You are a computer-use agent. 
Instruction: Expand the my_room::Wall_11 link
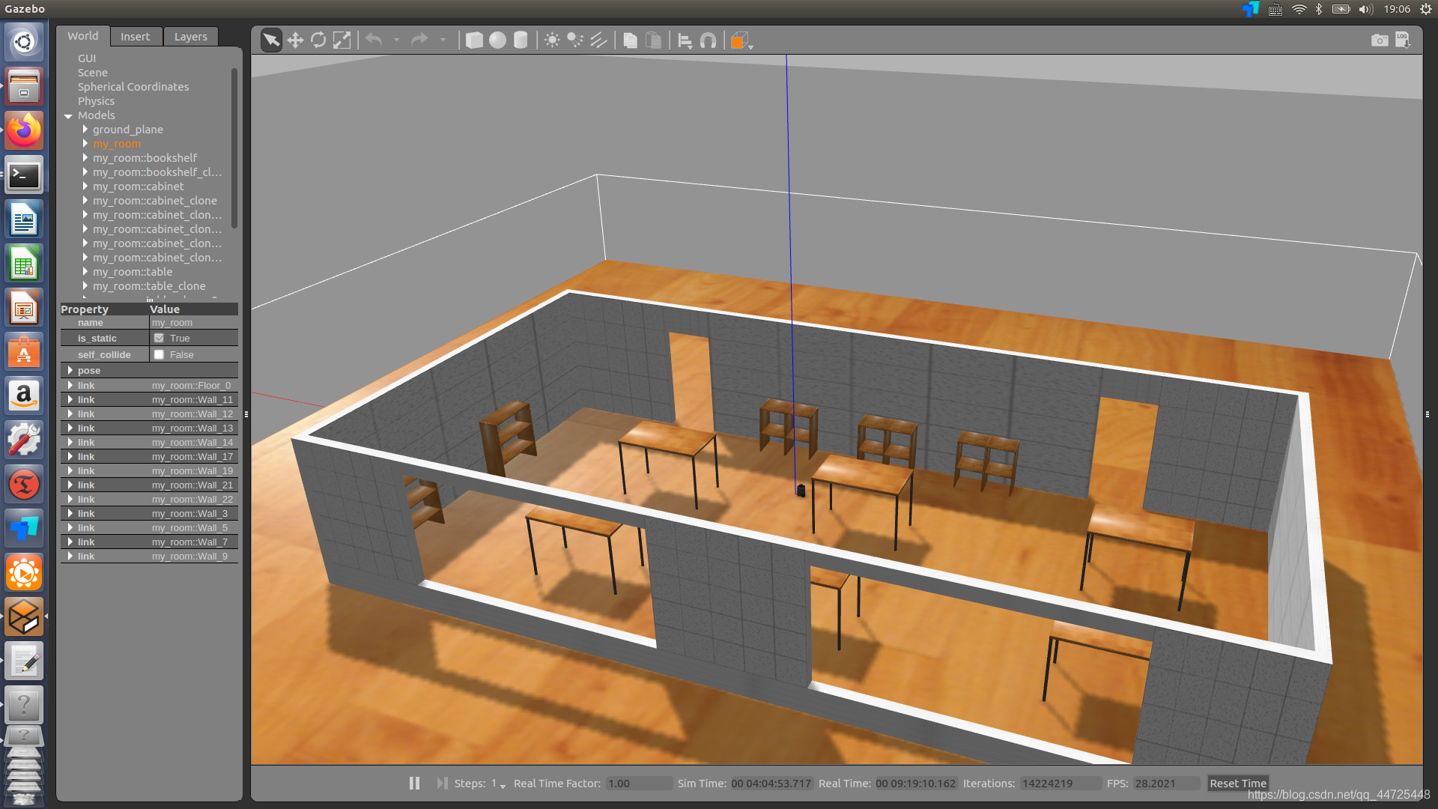click(x=70, y=399)
